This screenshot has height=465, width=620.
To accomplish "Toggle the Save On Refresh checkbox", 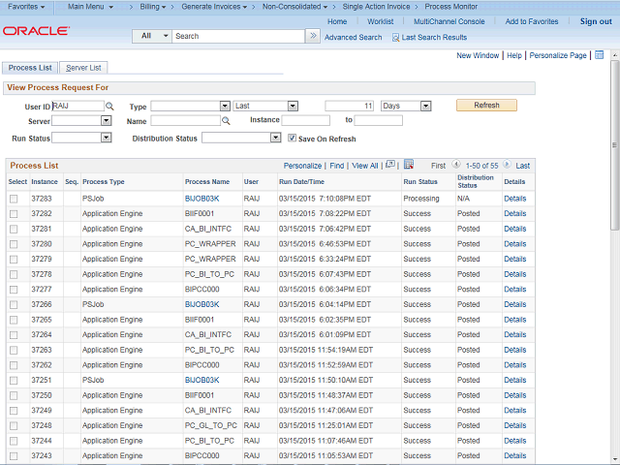I will pyautogui.click(x=293, y=139).
